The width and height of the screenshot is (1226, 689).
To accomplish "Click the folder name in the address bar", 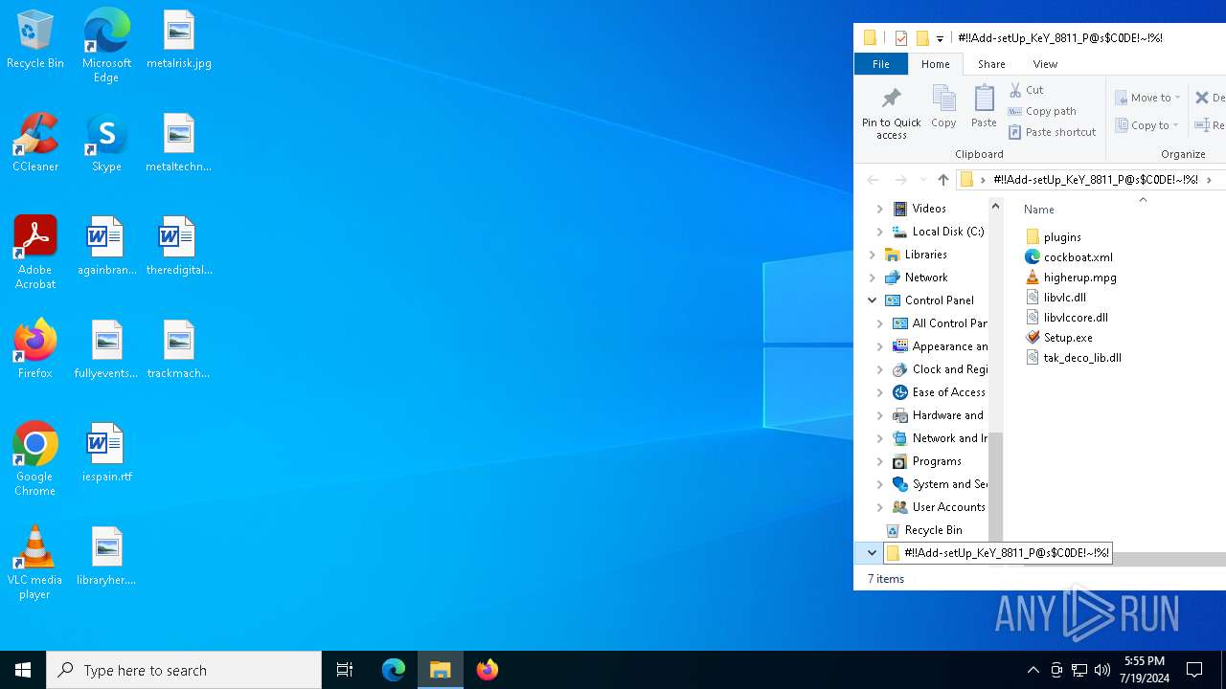I will 1095,180.
